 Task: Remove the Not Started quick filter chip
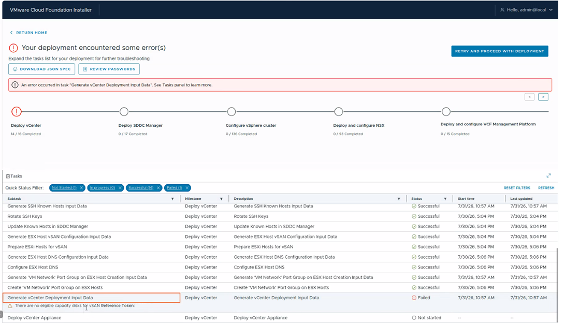coord(81,188)
